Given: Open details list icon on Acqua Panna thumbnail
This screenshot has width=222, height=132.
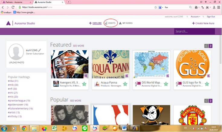Looking at the screenshot, I should coord(127,76).
